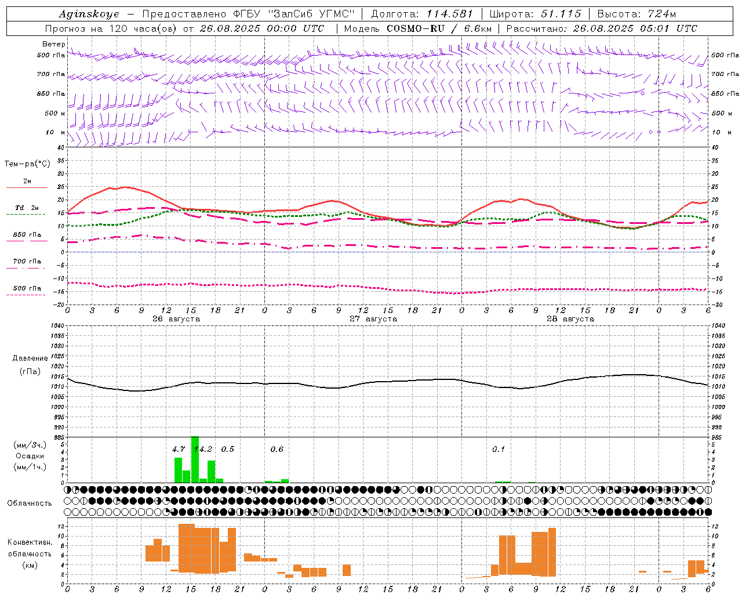Click the '500 гПа' temperature legend entry
The image size is (742, 594).
[27, 288]
